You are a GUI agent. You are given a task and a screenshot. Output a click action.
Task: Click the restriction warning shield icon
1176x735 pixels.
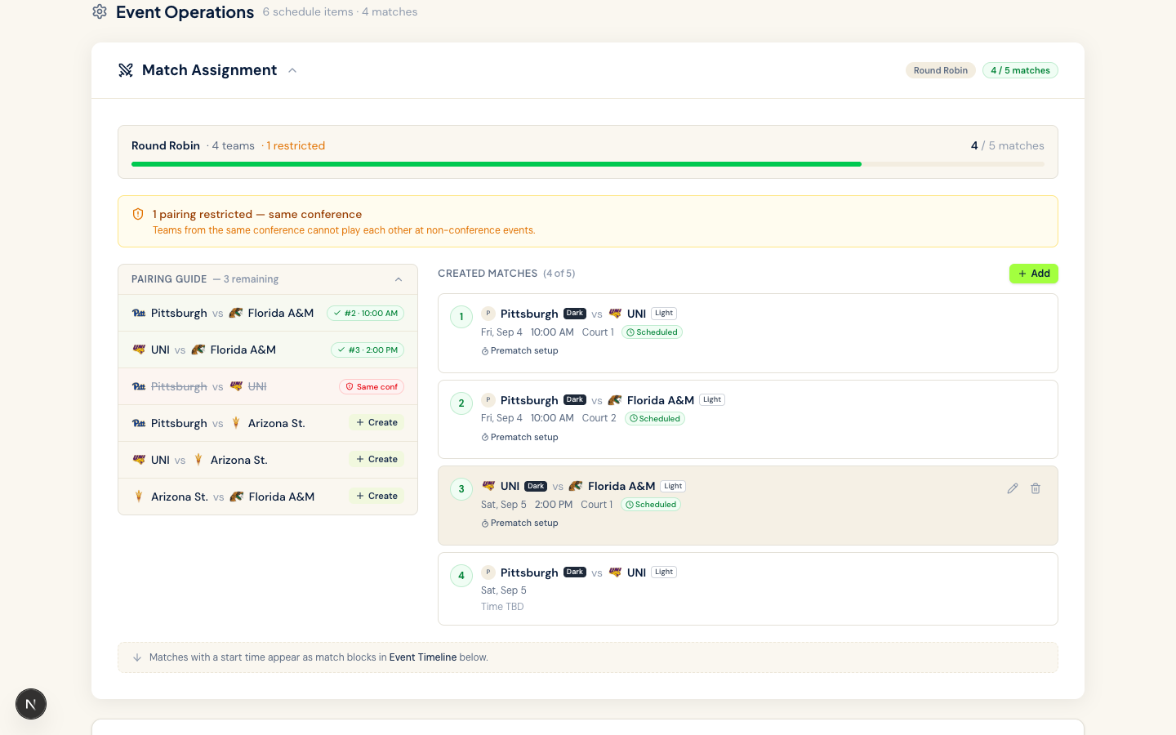click(x=138, y=214)
